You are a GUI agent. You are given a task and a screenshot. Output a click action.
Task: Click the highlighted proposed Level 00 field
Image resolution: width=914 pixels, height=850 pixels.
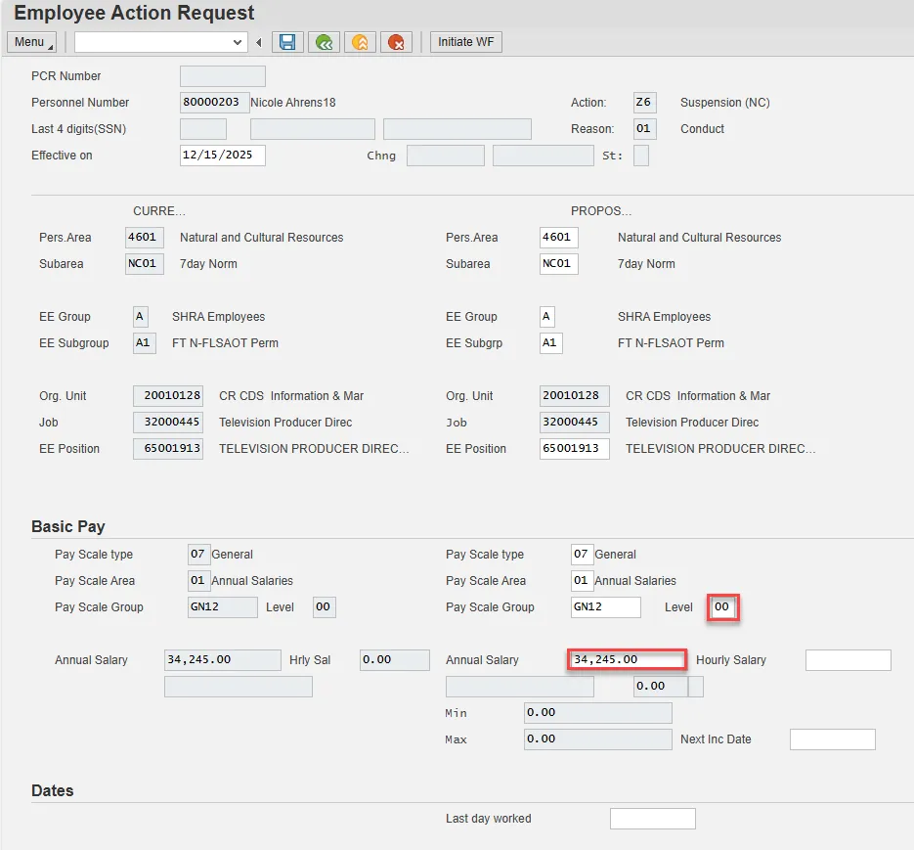point(723,607)
